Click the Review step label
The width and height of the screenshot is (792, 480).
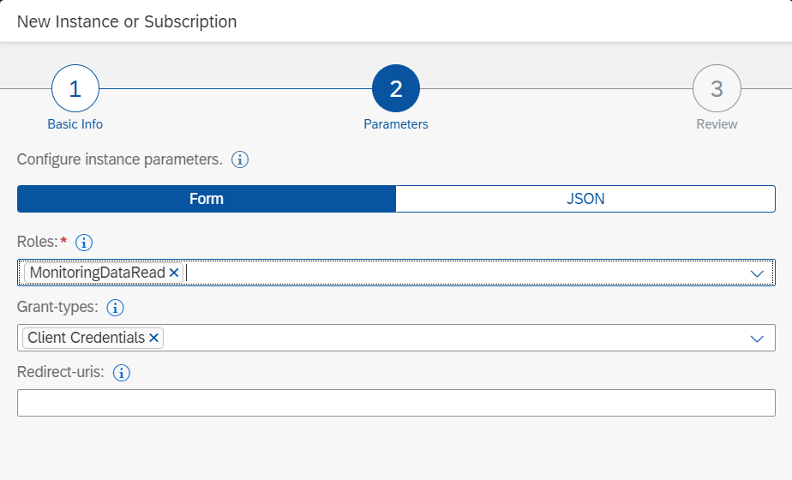(717, 124)
